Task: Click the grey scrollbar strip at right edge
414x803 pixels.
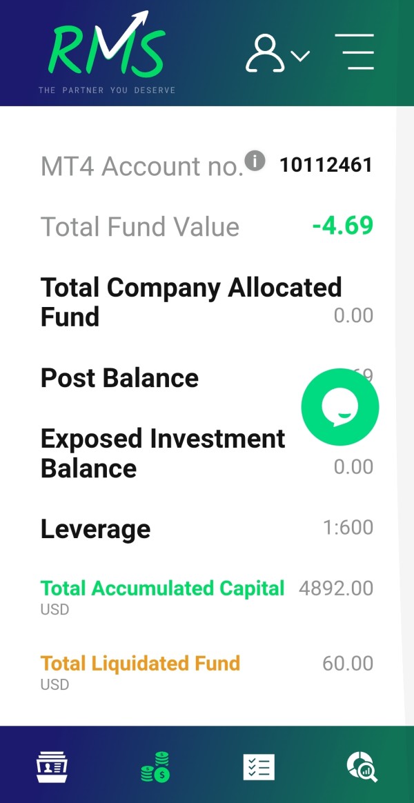Action: coord(404,414)
